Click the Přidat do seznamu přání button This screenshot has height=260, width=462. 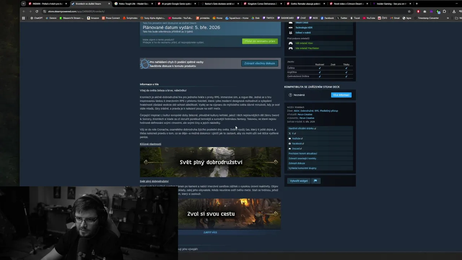pyautogui.click(x=260, y=41)
